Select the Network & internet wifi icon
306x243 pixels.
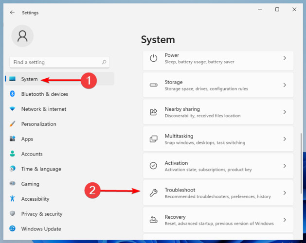[x=12, y=109]
